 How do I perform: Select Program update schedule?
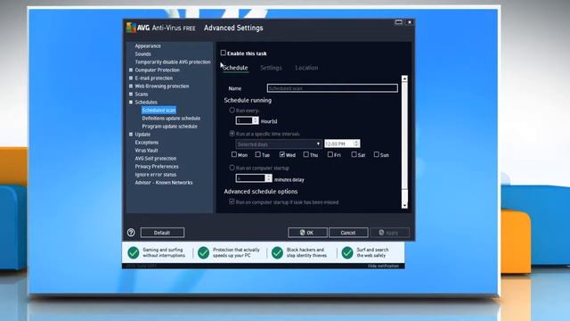pos(170,127)
